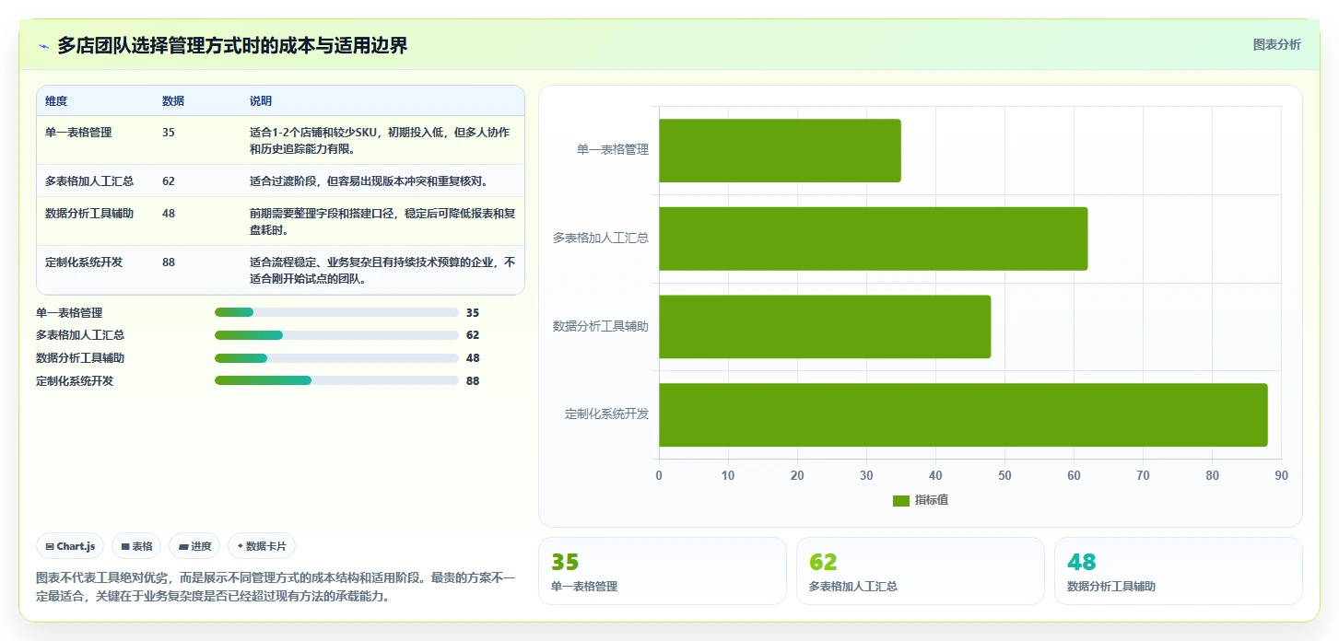Click the 图表分析 label in header
This screenshot has height=641, width=1339.
tap(1276, 44)
